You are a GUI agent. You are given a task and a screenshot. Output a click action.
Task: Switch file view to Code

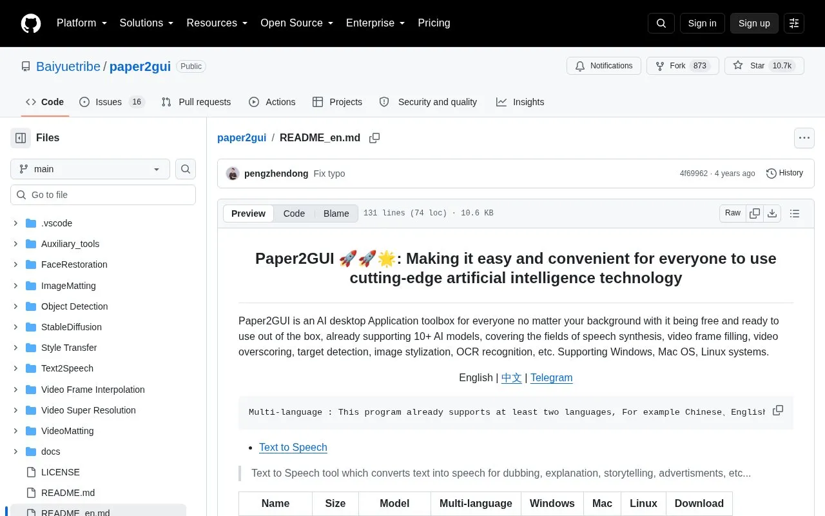tap(294, 213)
